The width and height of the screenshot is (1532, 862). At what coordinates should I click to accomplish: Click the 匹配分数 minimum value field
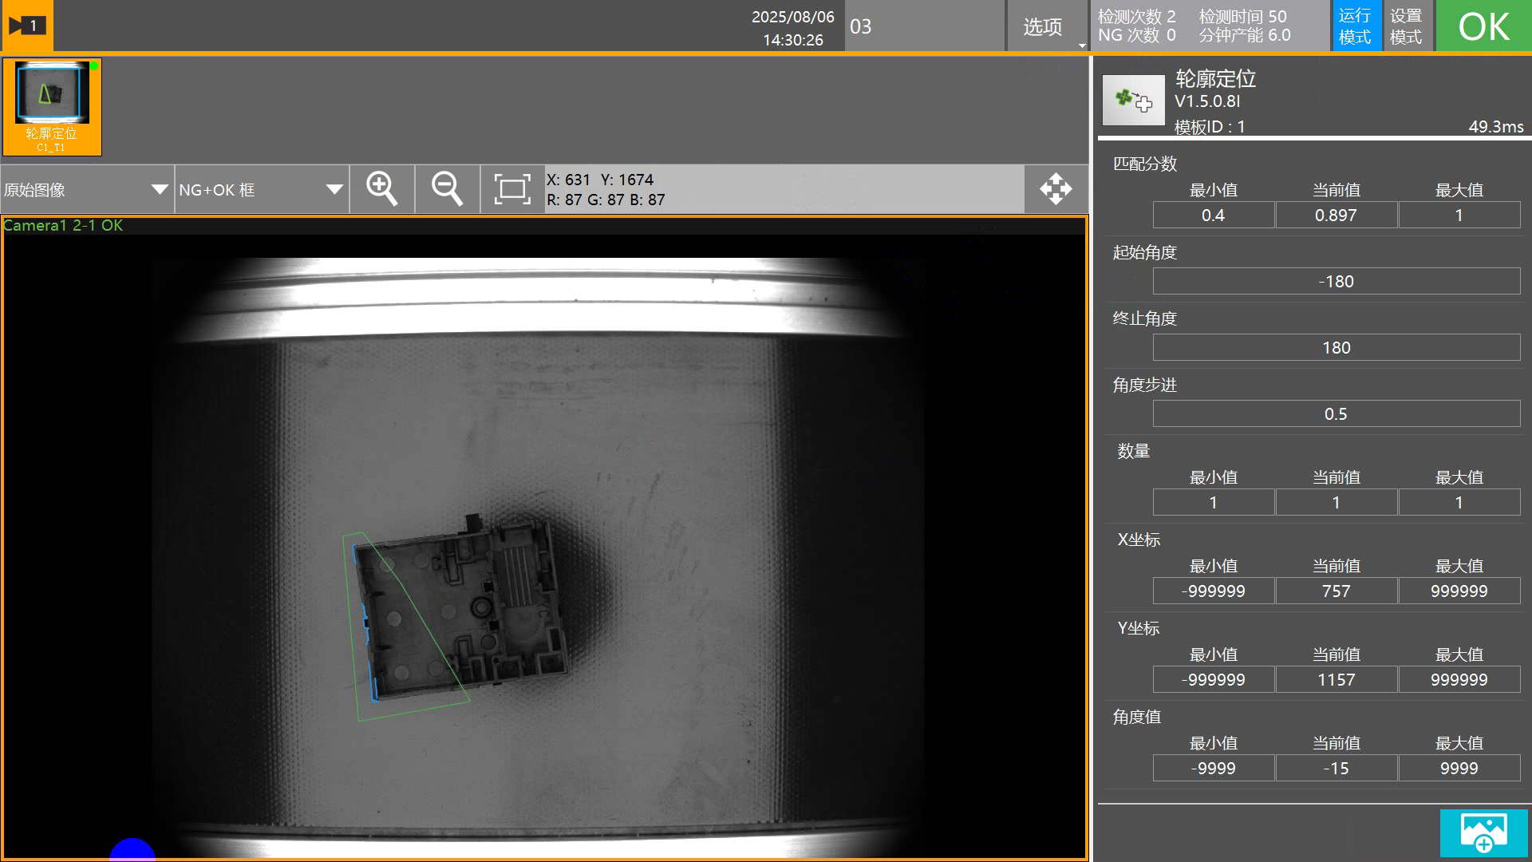point(1213,215)
